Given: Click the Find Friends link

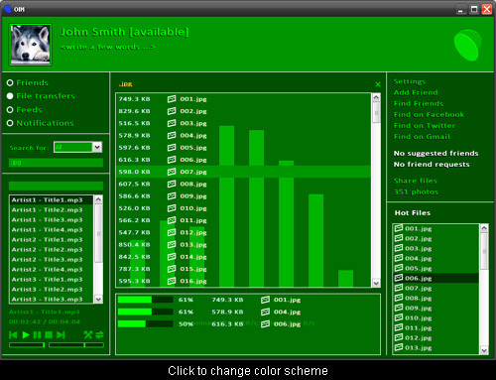Looking at the screenshot, I should (419, 103).
